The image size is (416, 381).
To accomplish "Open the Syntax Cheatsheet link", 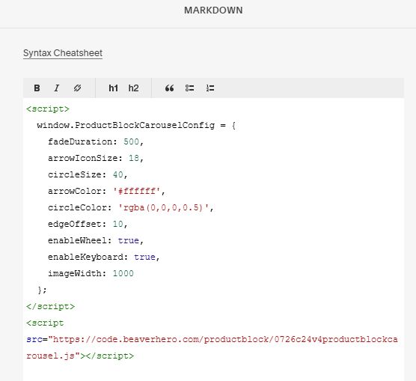I will tap(63, 53).
